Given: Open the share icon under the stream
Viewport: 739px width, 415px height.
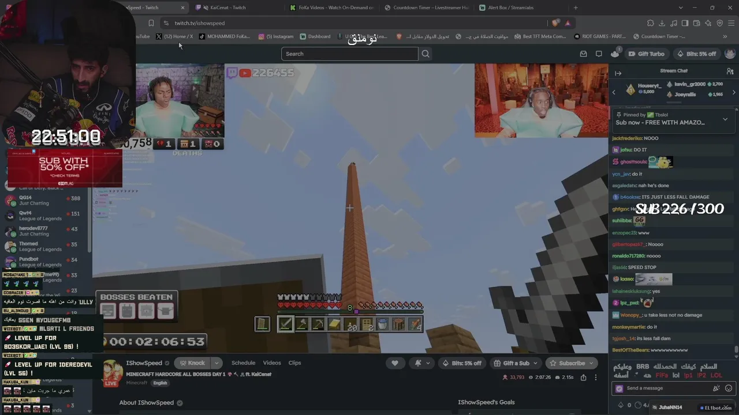Looking at the screenshot, I should tap(583, 378).
